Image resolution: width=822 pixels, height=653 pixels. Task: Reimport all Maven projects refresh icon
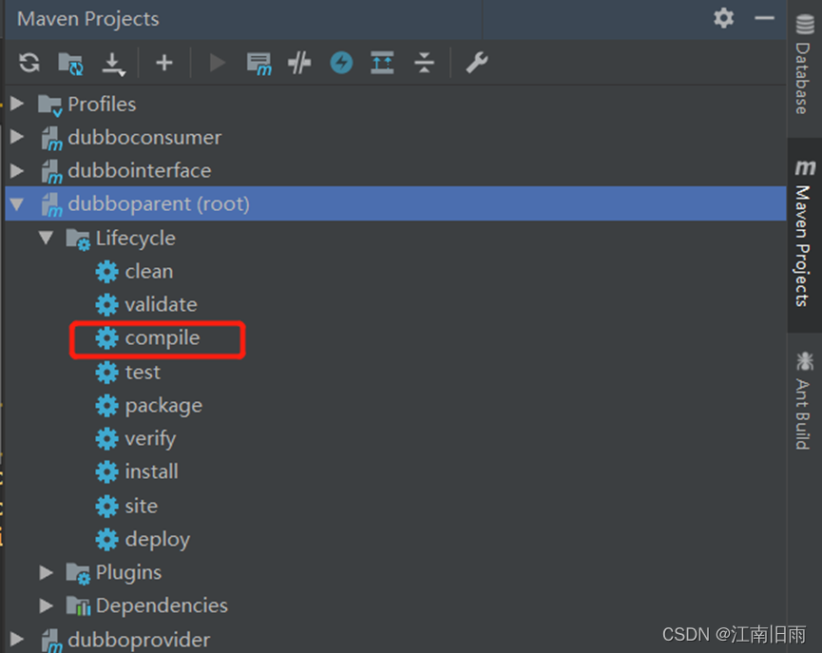[x=29, y=63]
